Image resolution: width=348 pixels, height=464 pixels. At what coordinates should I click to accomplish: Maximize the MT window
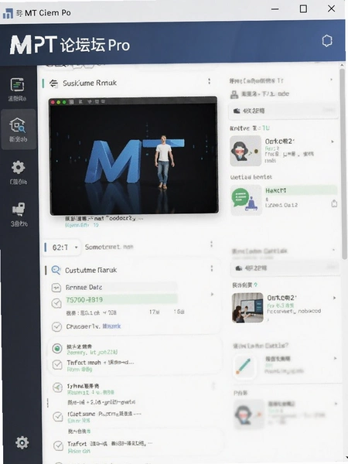303,9
